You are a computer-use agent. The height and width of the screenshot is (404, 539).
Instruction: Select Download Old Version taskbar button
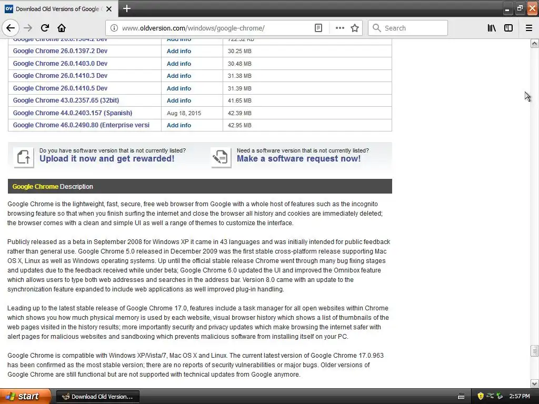tap(97, 397)
